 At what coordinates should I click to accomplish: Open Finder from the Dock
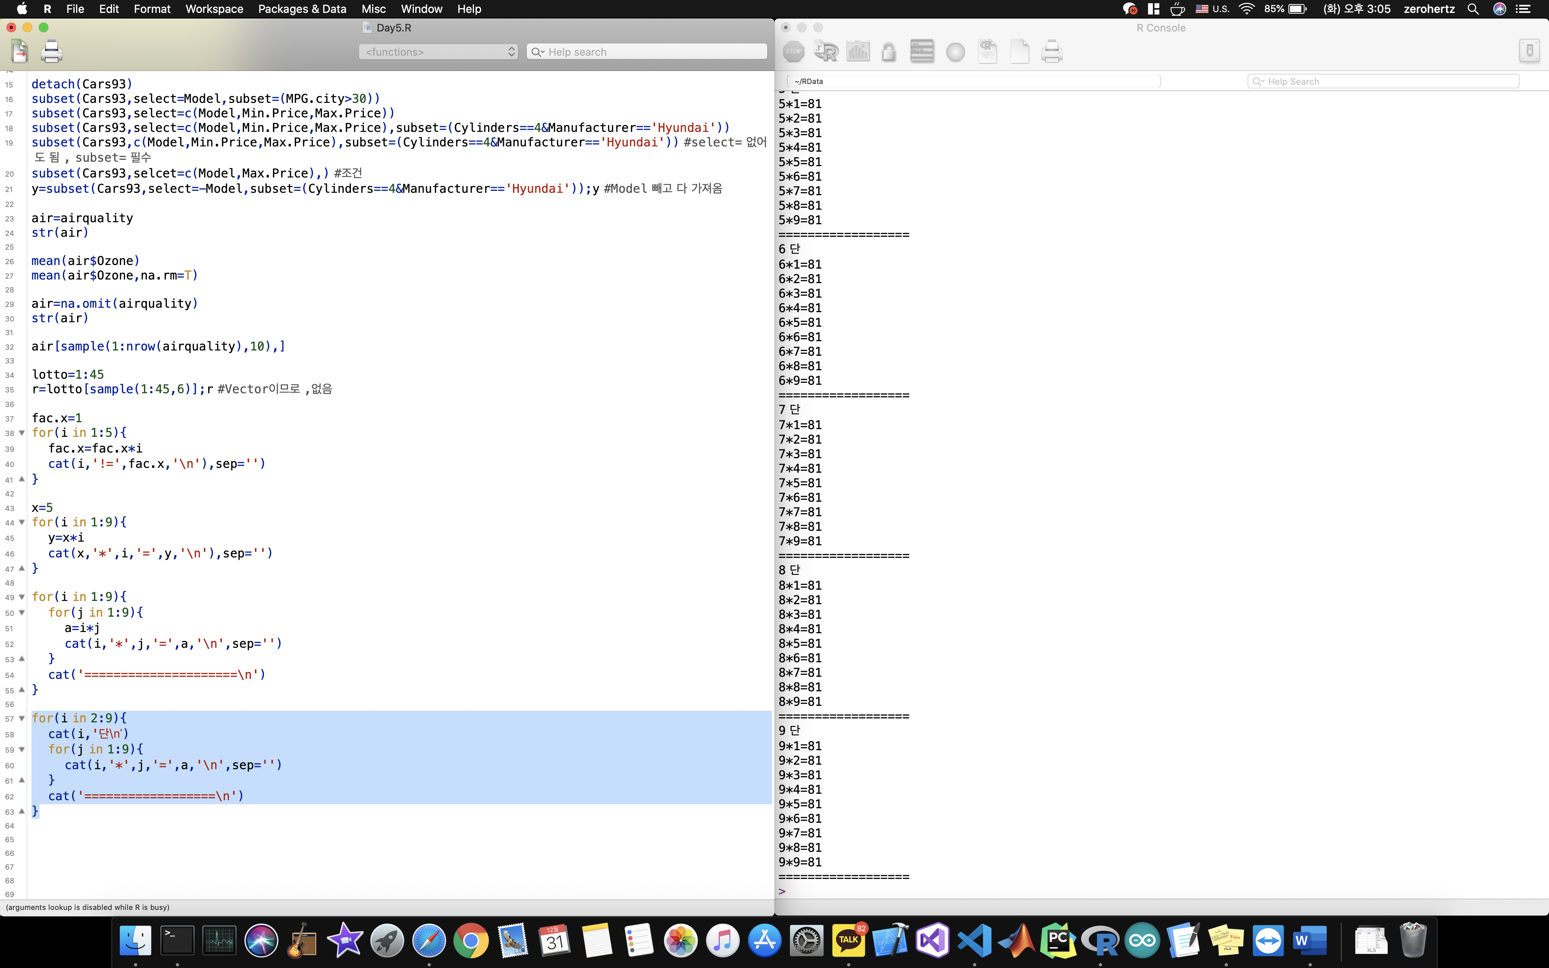pos(136,941)
